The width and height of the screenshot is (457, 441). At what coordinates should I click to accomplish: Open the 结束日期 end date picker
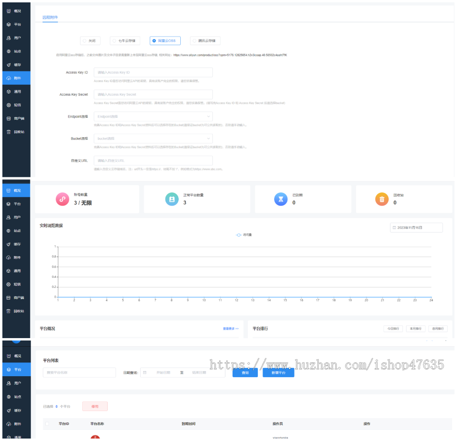199,373
